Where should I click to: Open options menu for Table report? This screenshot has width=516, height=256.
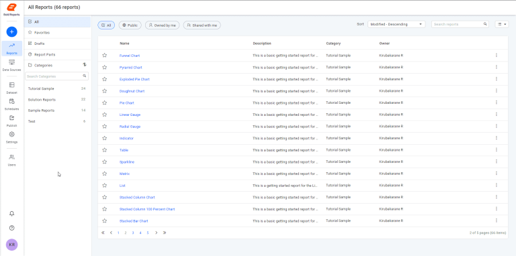click(x=497, y=150)
